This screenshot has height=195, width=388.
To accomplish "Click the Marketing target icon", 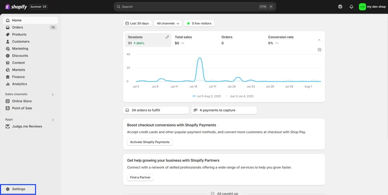I will tap(8, 49).
